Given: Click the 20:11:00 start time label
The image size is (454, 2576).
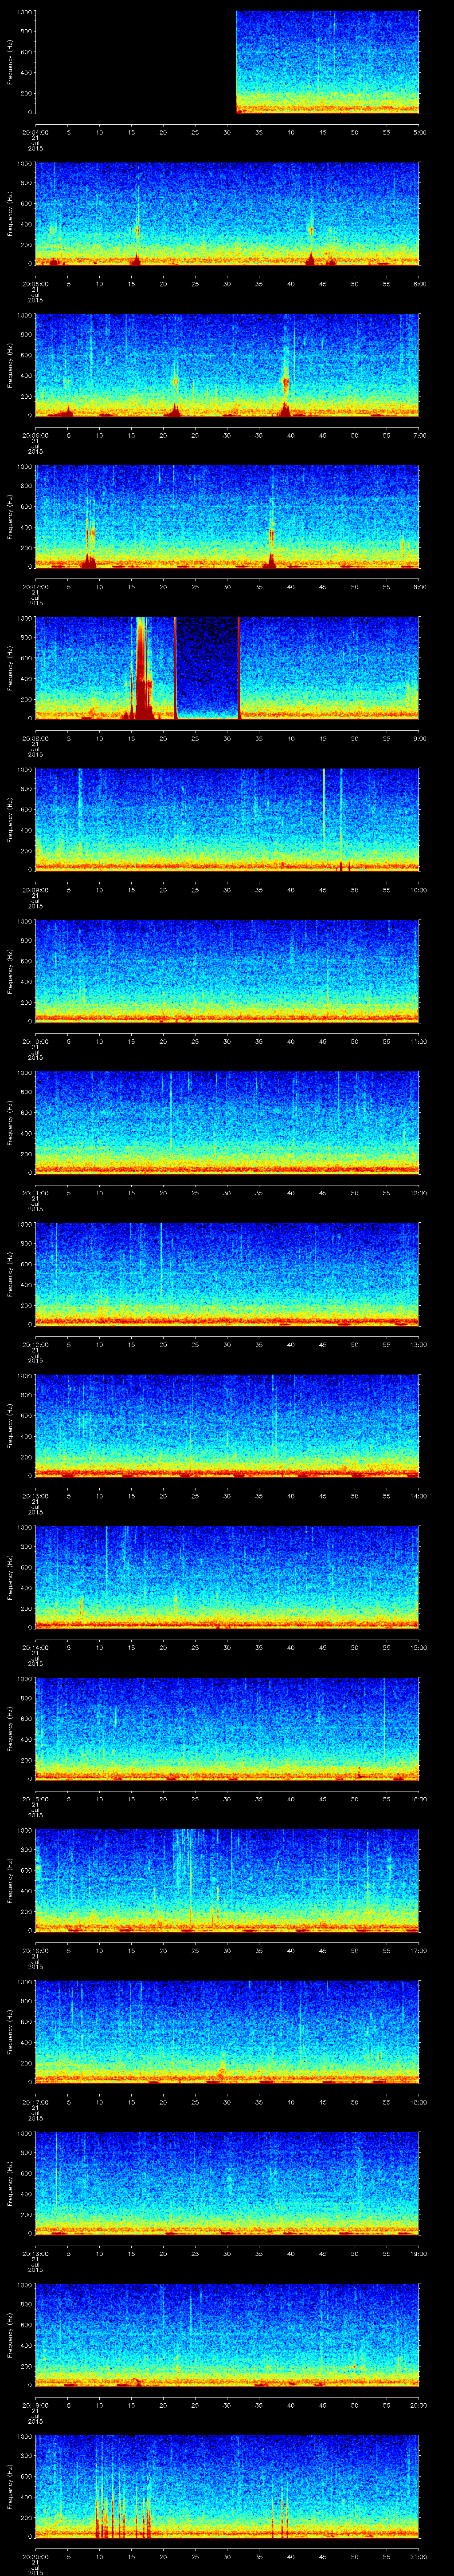Looking at the screenshot, I should (x=35, y=1192).
